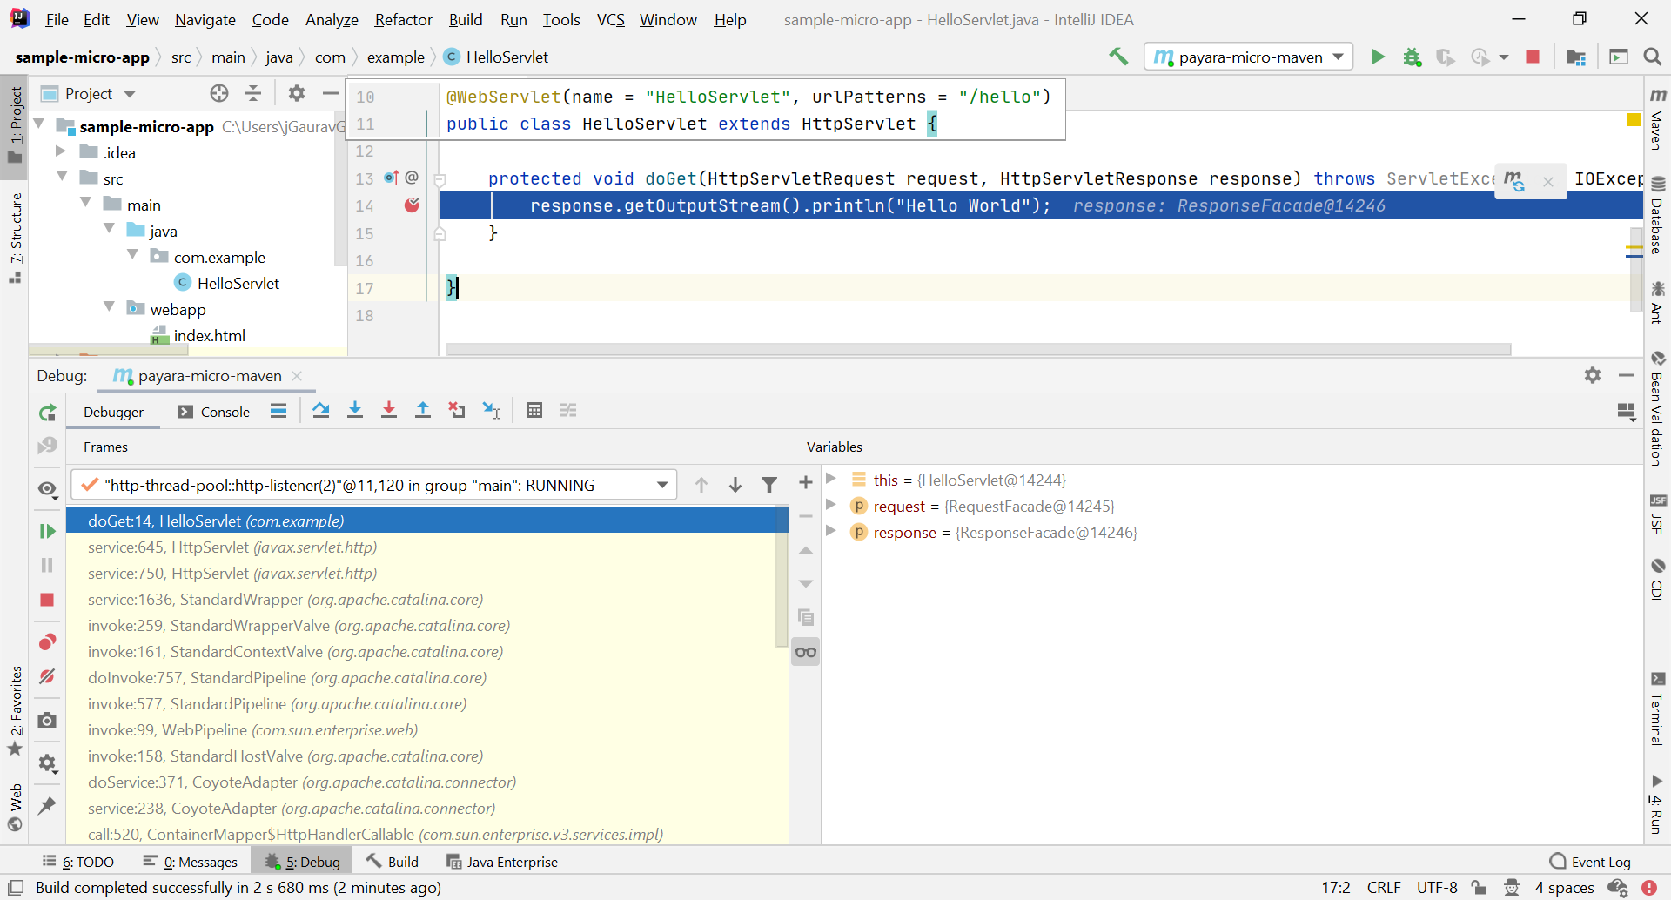Collapse the com.example folder

132,255
